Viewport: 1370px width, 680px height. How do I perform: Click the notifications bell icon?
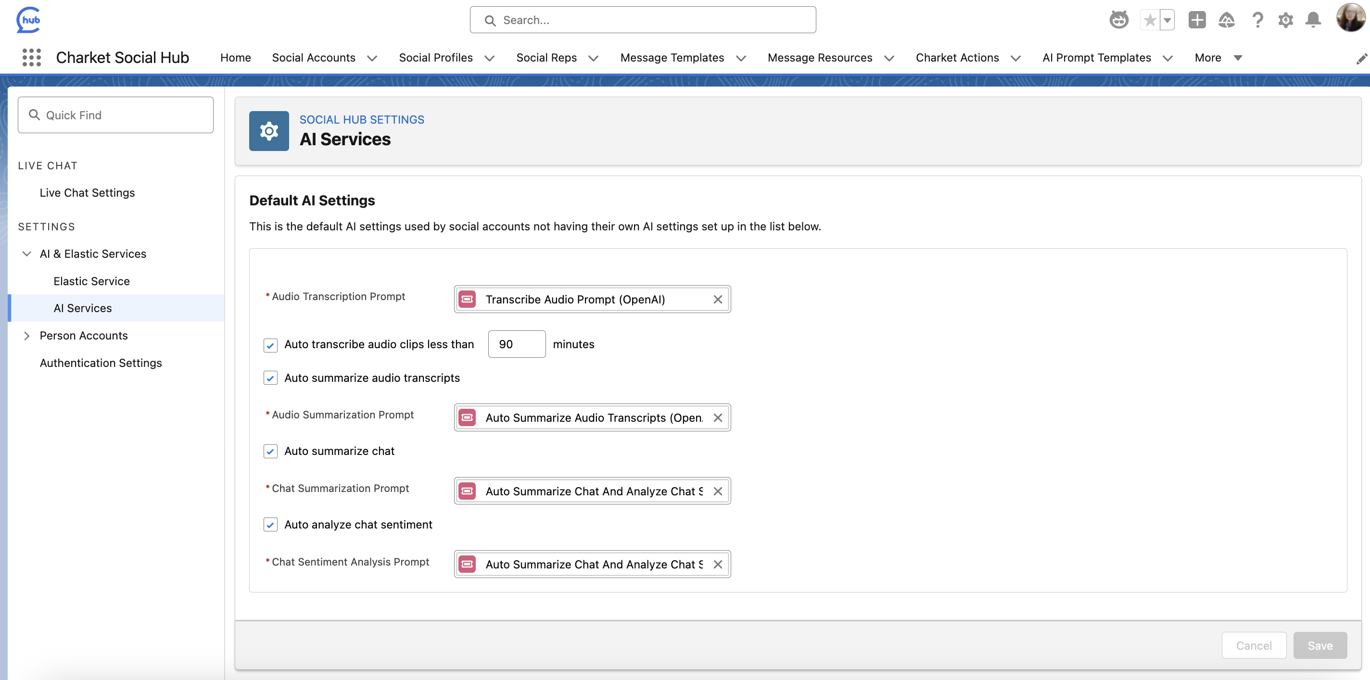coord(1313,20)
